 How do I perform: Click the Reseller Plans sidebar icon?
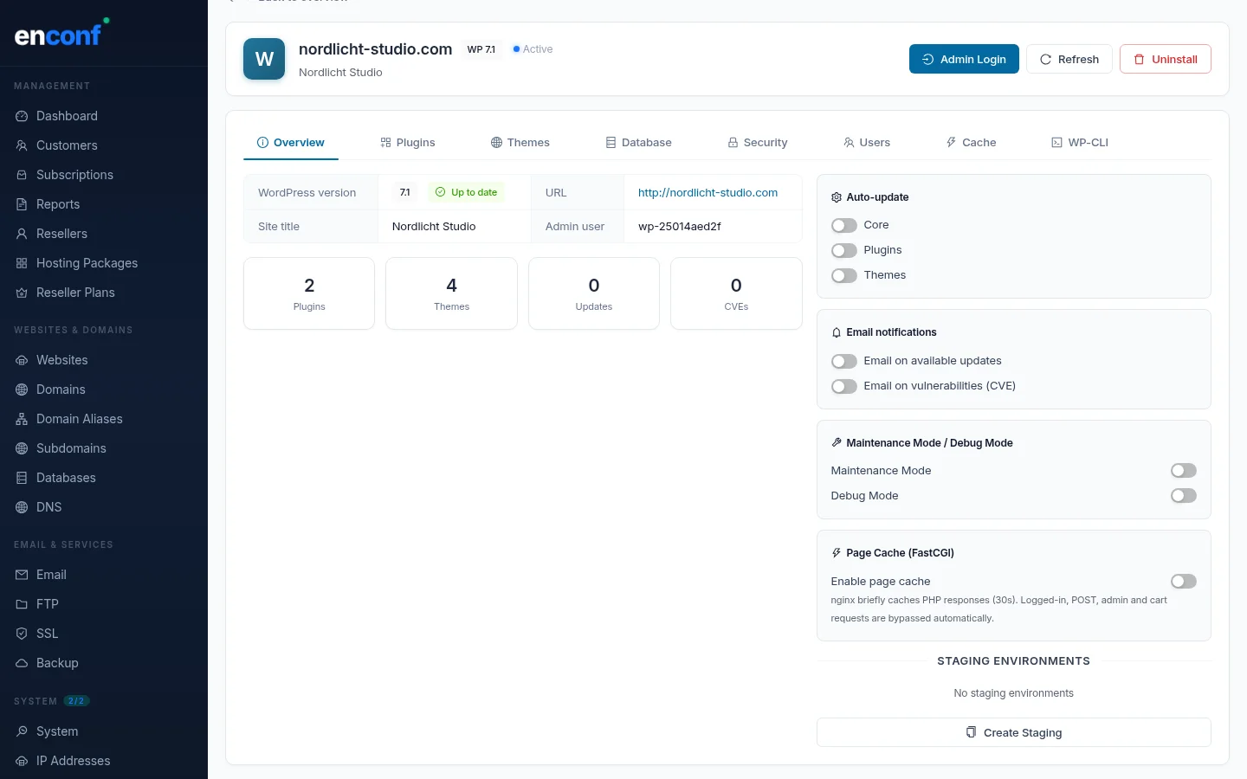(x=22, y=293)
